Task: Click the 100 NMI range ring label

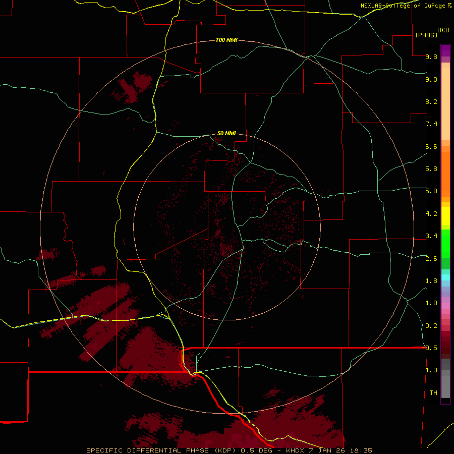Action: click(x=226, y=40)
